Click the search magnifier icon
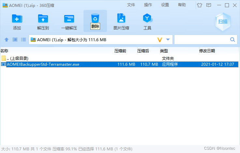The width and height of the screenshot is (240, 153). tap(232, 40)
